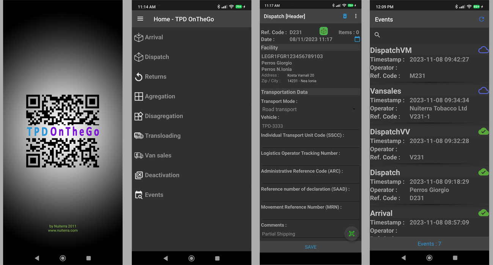This screenshot has height=265, width=493.
Task: Select the Movement Reference Number field
Action: tap(310, 215)
